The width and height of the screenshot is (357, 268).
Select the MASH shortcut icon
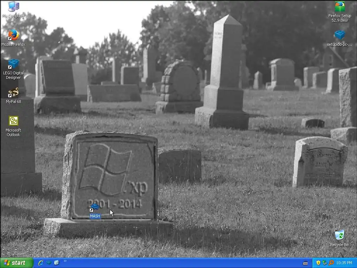(x=95, y=207)
